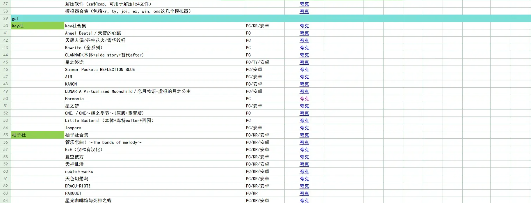Select row header 55

(x=6, y=135)
